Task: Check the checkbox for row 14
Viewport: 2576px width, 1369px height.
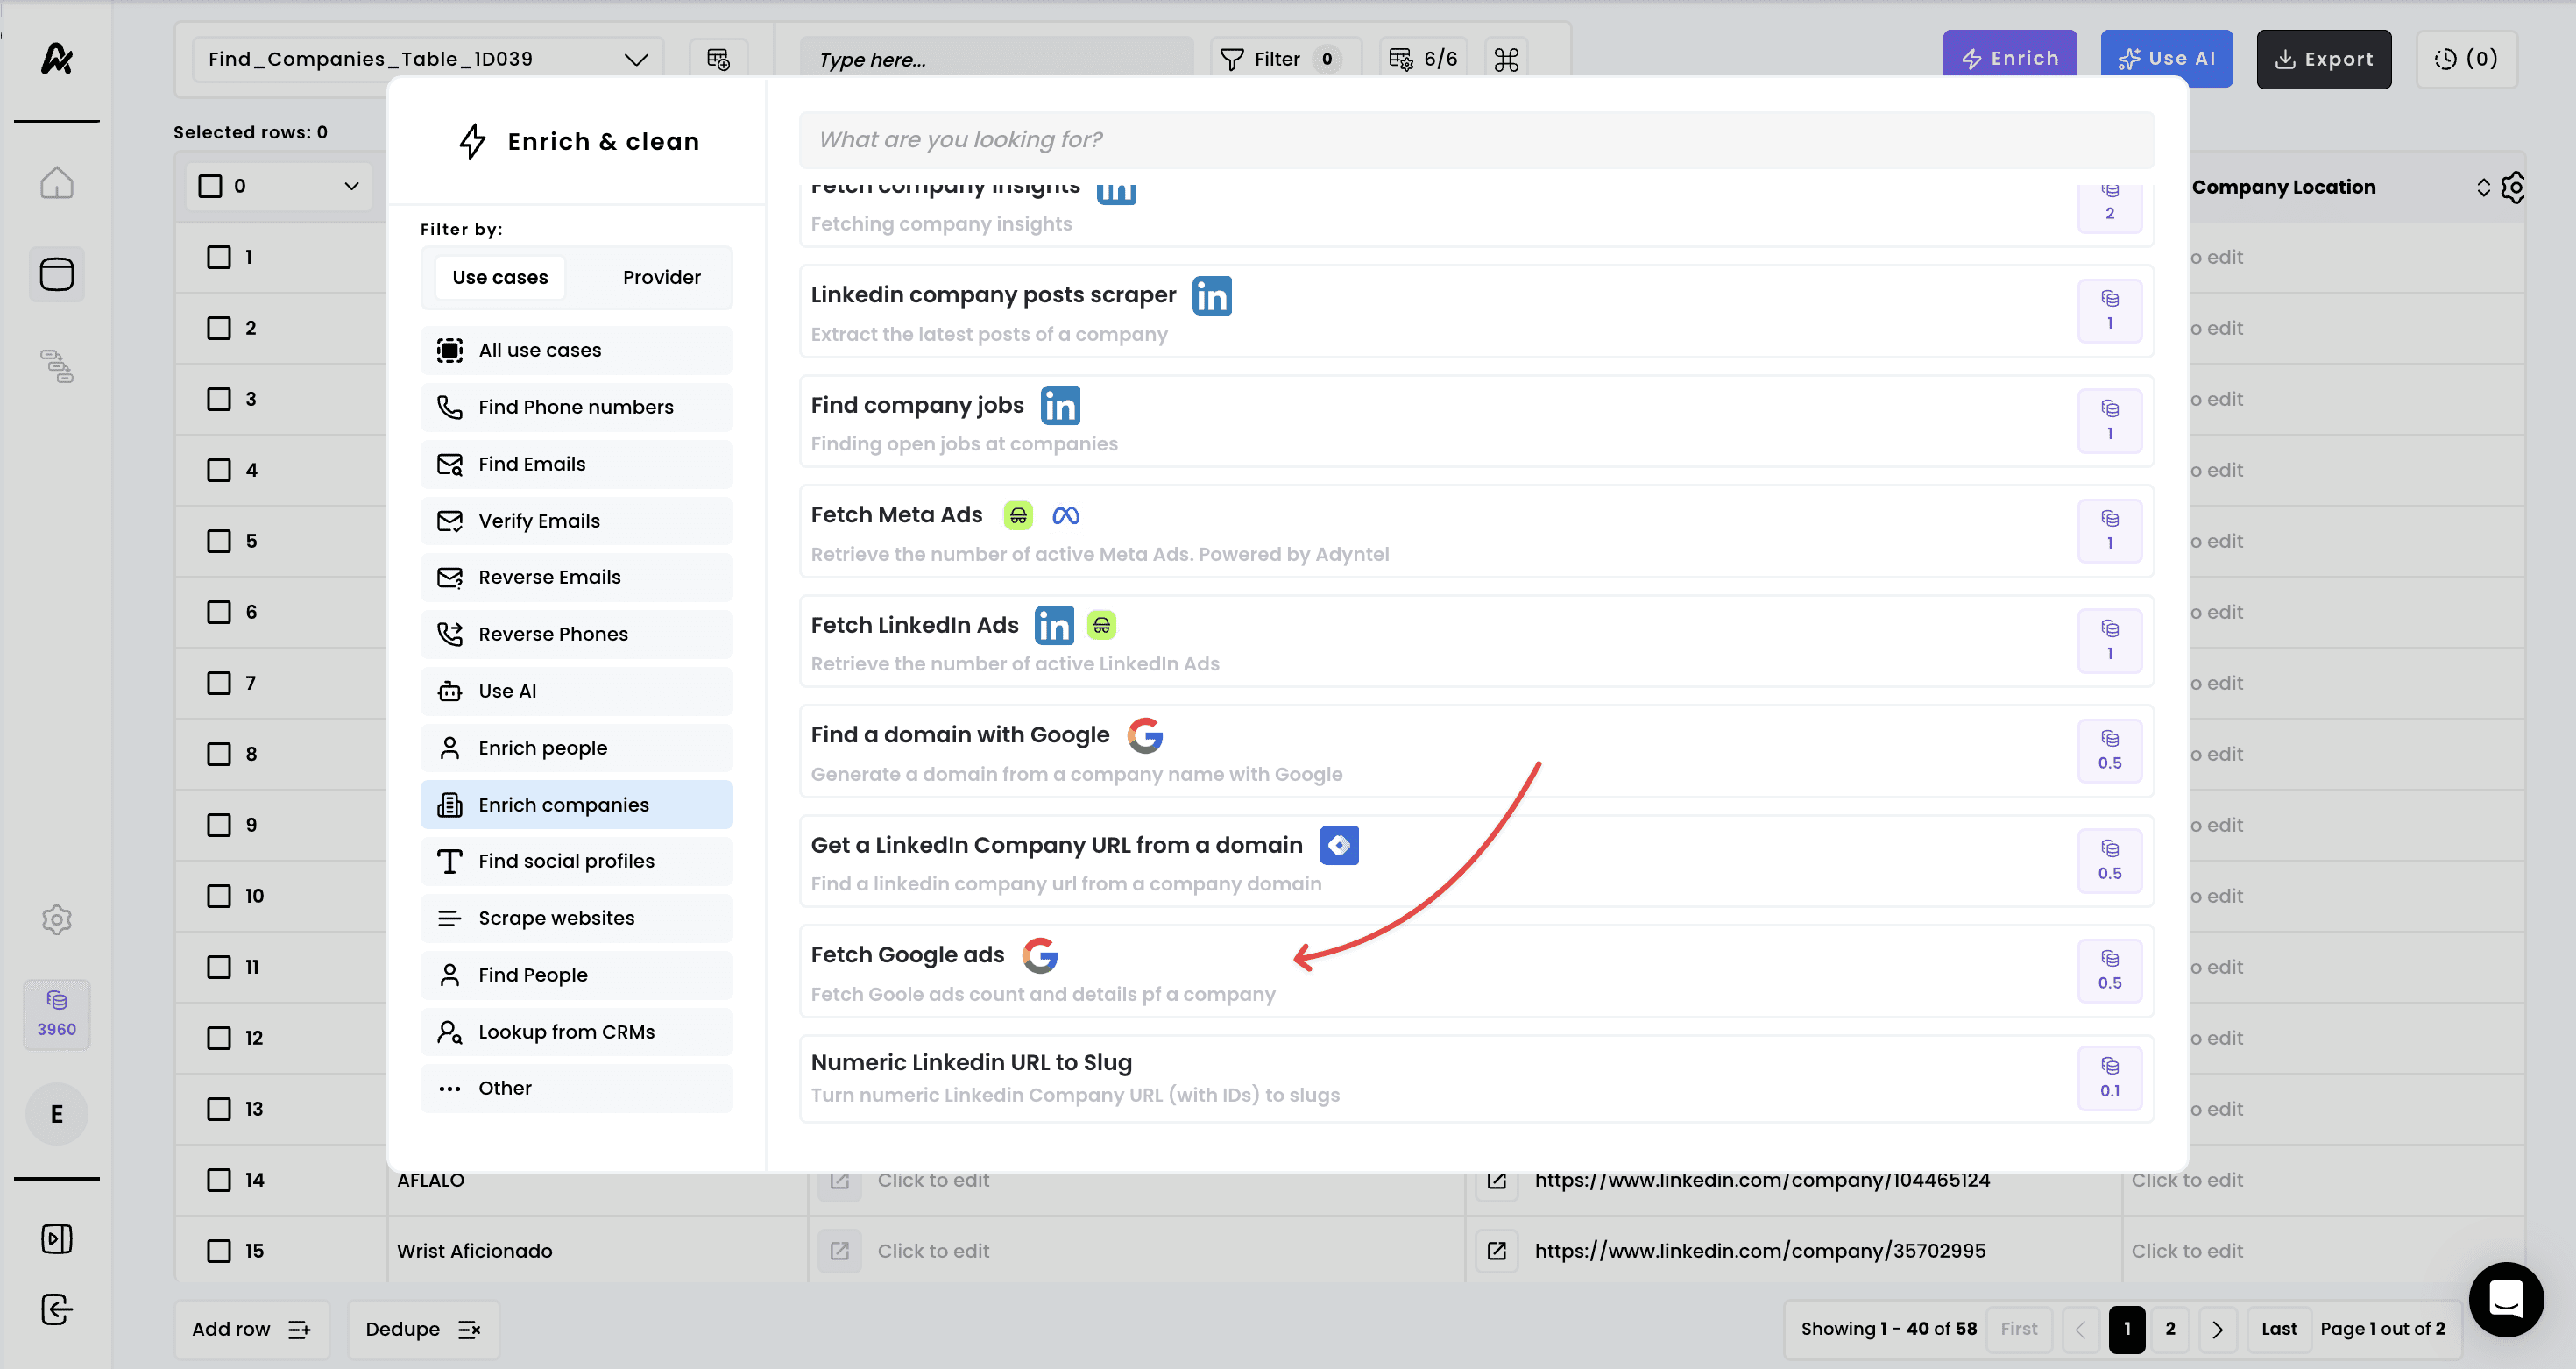Action: (x=218, y=1180)
